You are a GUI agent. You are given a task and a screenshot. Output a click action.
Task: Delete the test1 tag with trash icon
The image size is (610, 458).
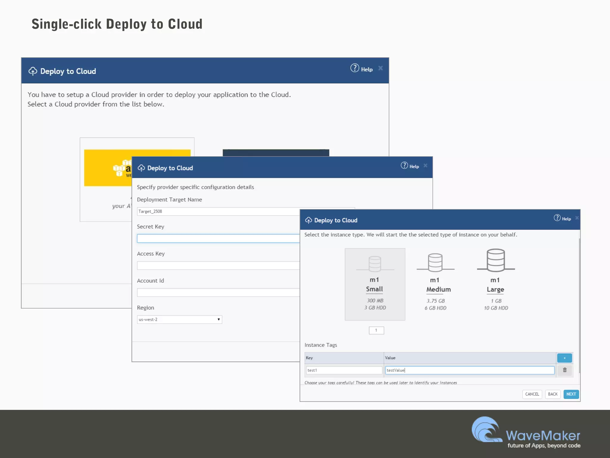[564, 370]
